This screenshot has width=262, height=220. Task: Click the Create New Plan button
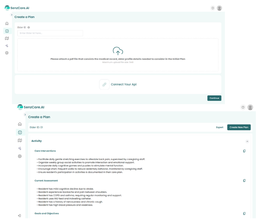click(239, 127)
